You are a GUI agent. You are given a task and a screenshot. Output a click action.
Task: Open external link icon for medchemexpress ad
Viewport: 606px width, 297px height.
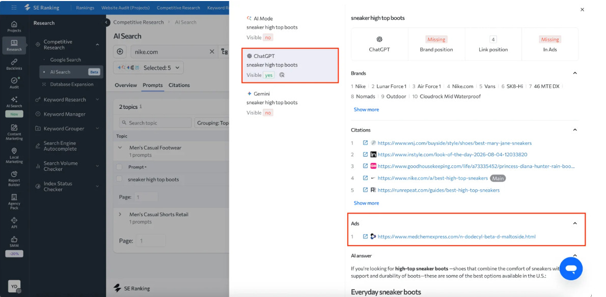[x=365, y=236]
